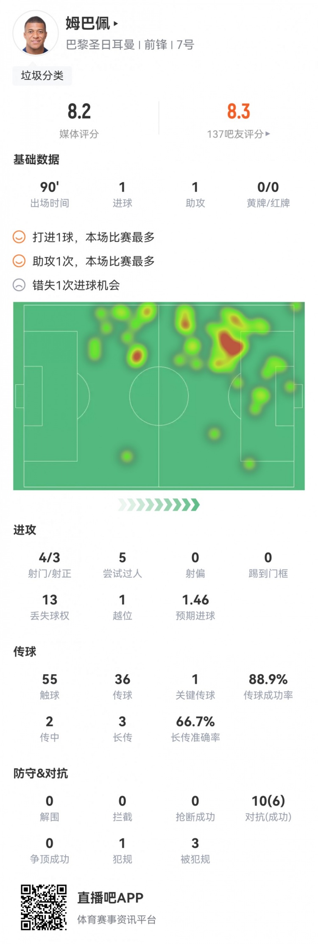Tap the green attack direction arrows icon
Screen dimensions: 318x944
coord(159,505)
